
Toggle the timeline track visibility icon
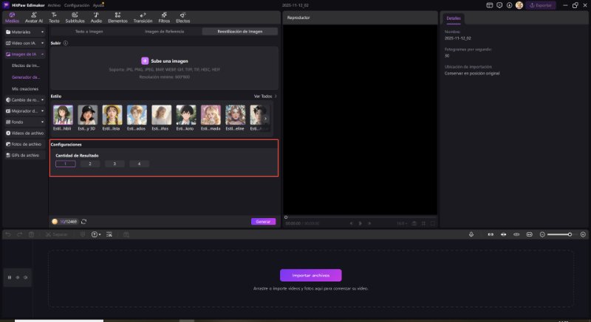click(17, 278)
